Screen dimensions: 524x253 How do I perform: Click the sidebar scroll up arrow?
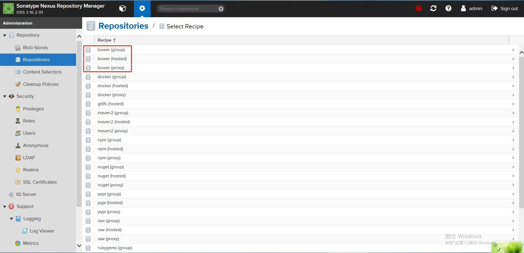79,36
